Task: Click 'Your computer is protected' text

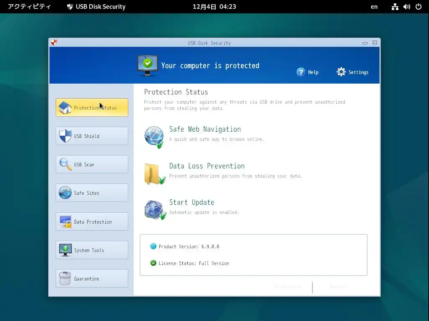Action: tap(210, 66)
